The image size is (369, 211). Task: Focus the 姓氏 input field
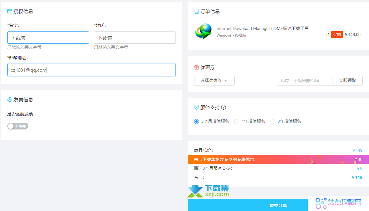click(x=135, y=38)
